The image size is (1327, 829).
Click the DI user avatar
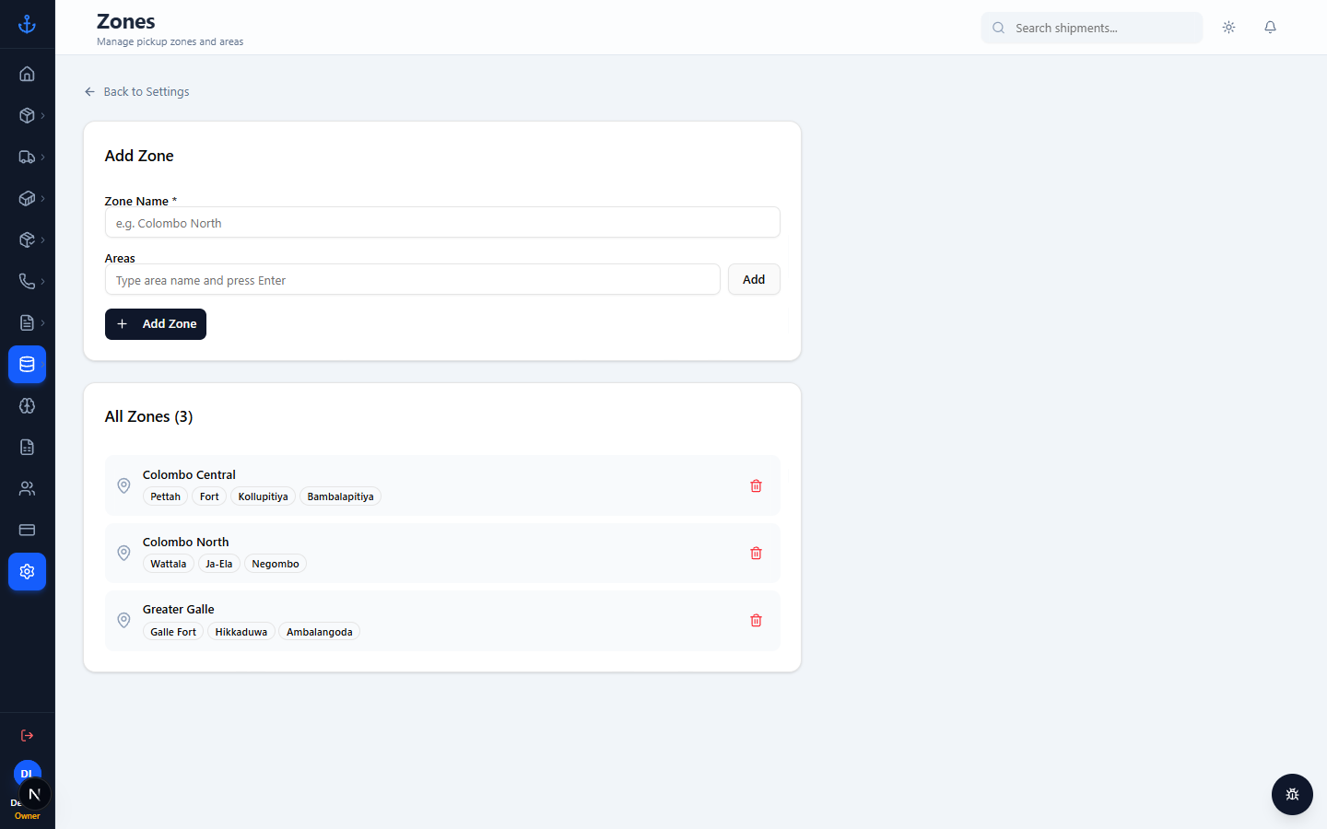(x=27, y=772)
